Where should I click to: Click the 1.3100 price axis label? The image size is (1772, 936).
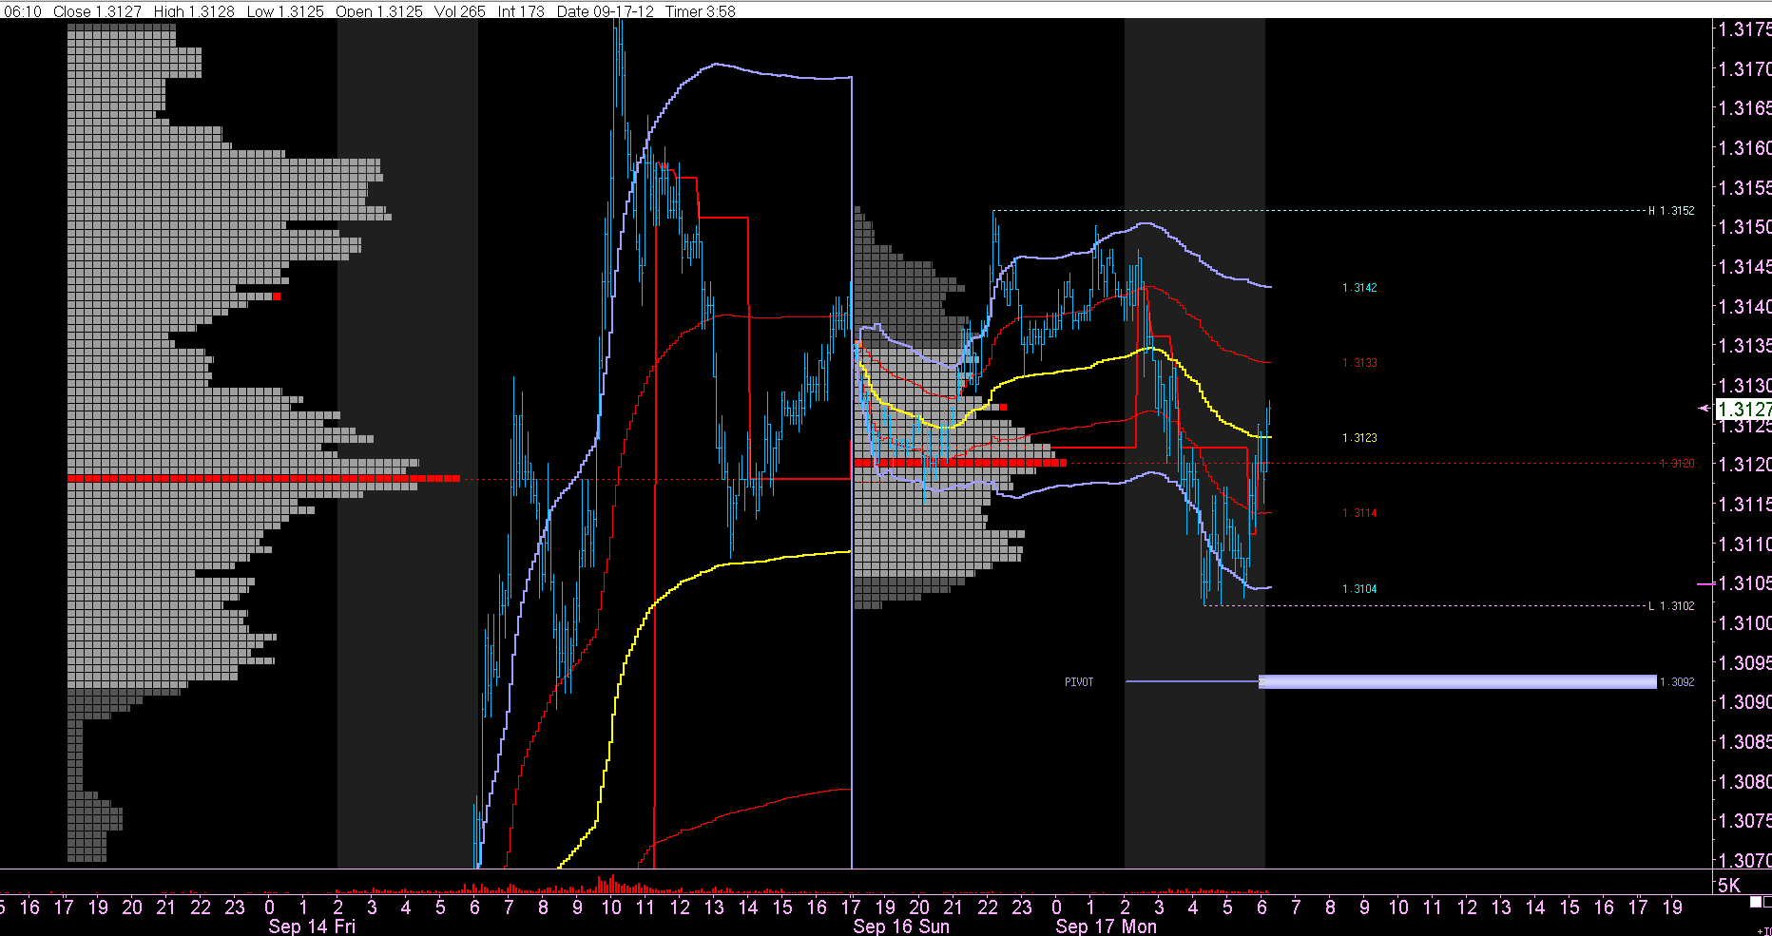click(1745, 623)
